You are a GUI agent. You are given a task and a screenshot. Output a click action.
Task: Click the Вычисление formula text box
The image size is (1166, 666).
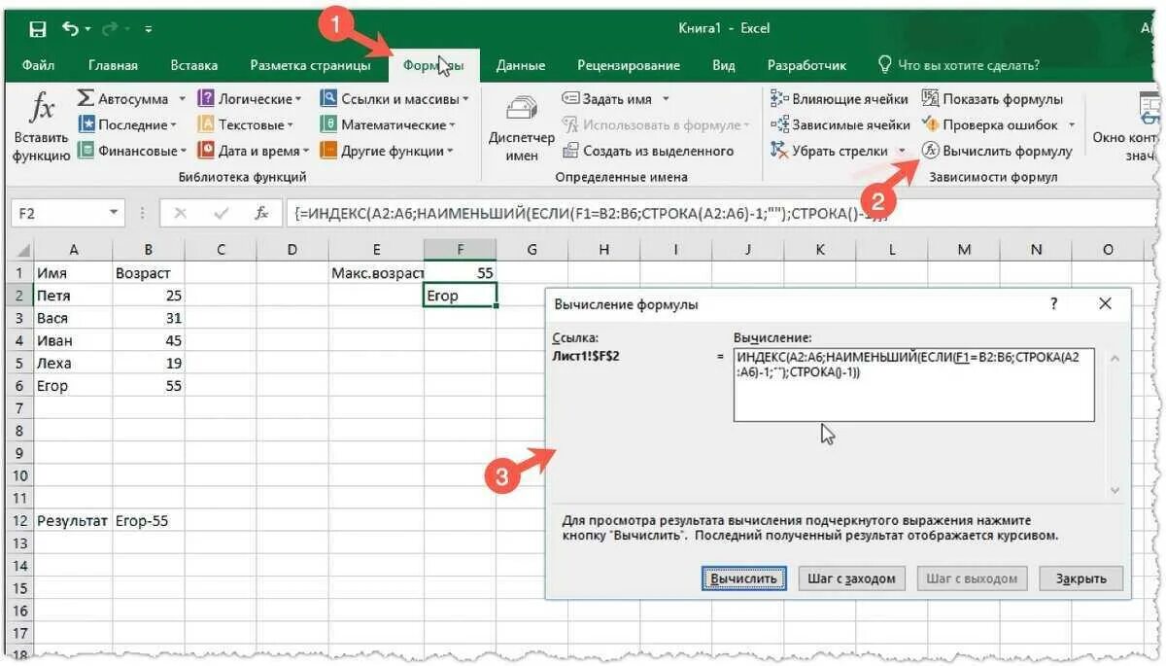click(x=914, y=385)
